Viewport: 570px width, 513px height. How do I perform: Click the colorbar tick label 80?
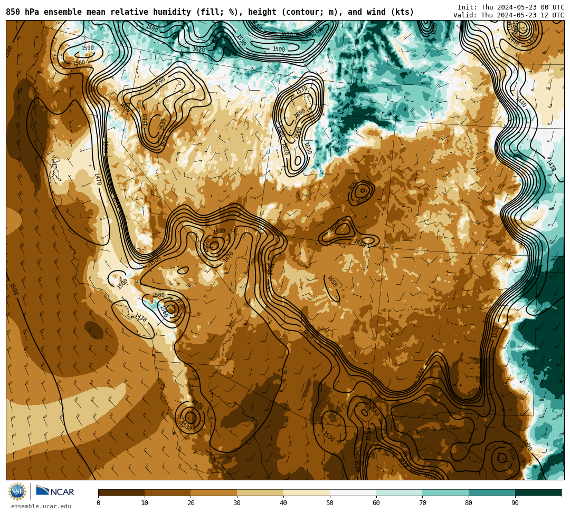point(469,503)
